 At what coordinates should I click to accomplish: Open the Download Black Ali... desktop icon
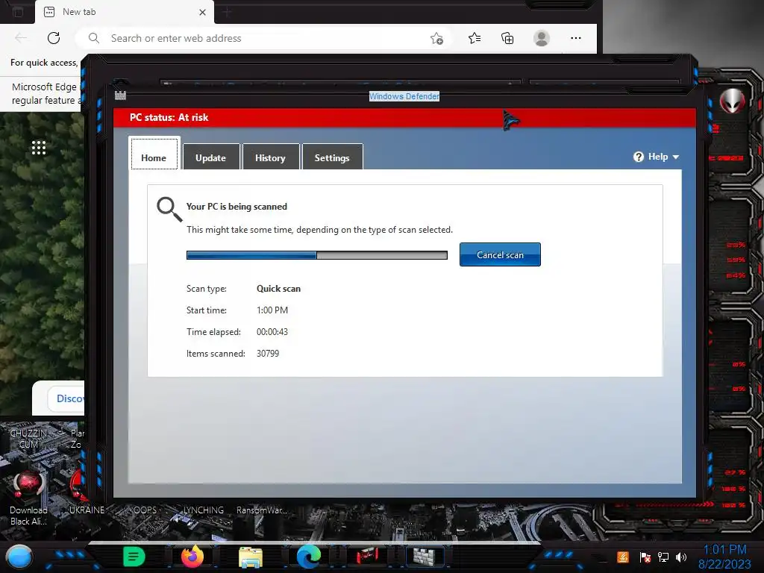pyautogui.click(x=28, y=498)
